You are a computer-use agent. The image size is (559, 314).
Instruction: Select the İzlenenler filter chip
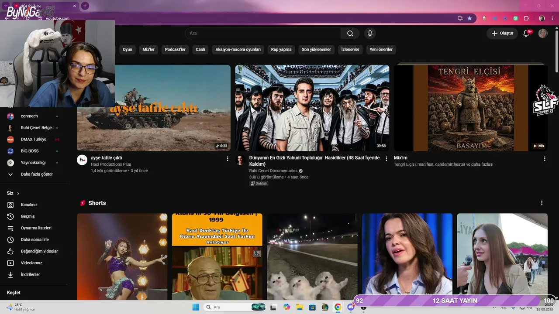[350, 50]
